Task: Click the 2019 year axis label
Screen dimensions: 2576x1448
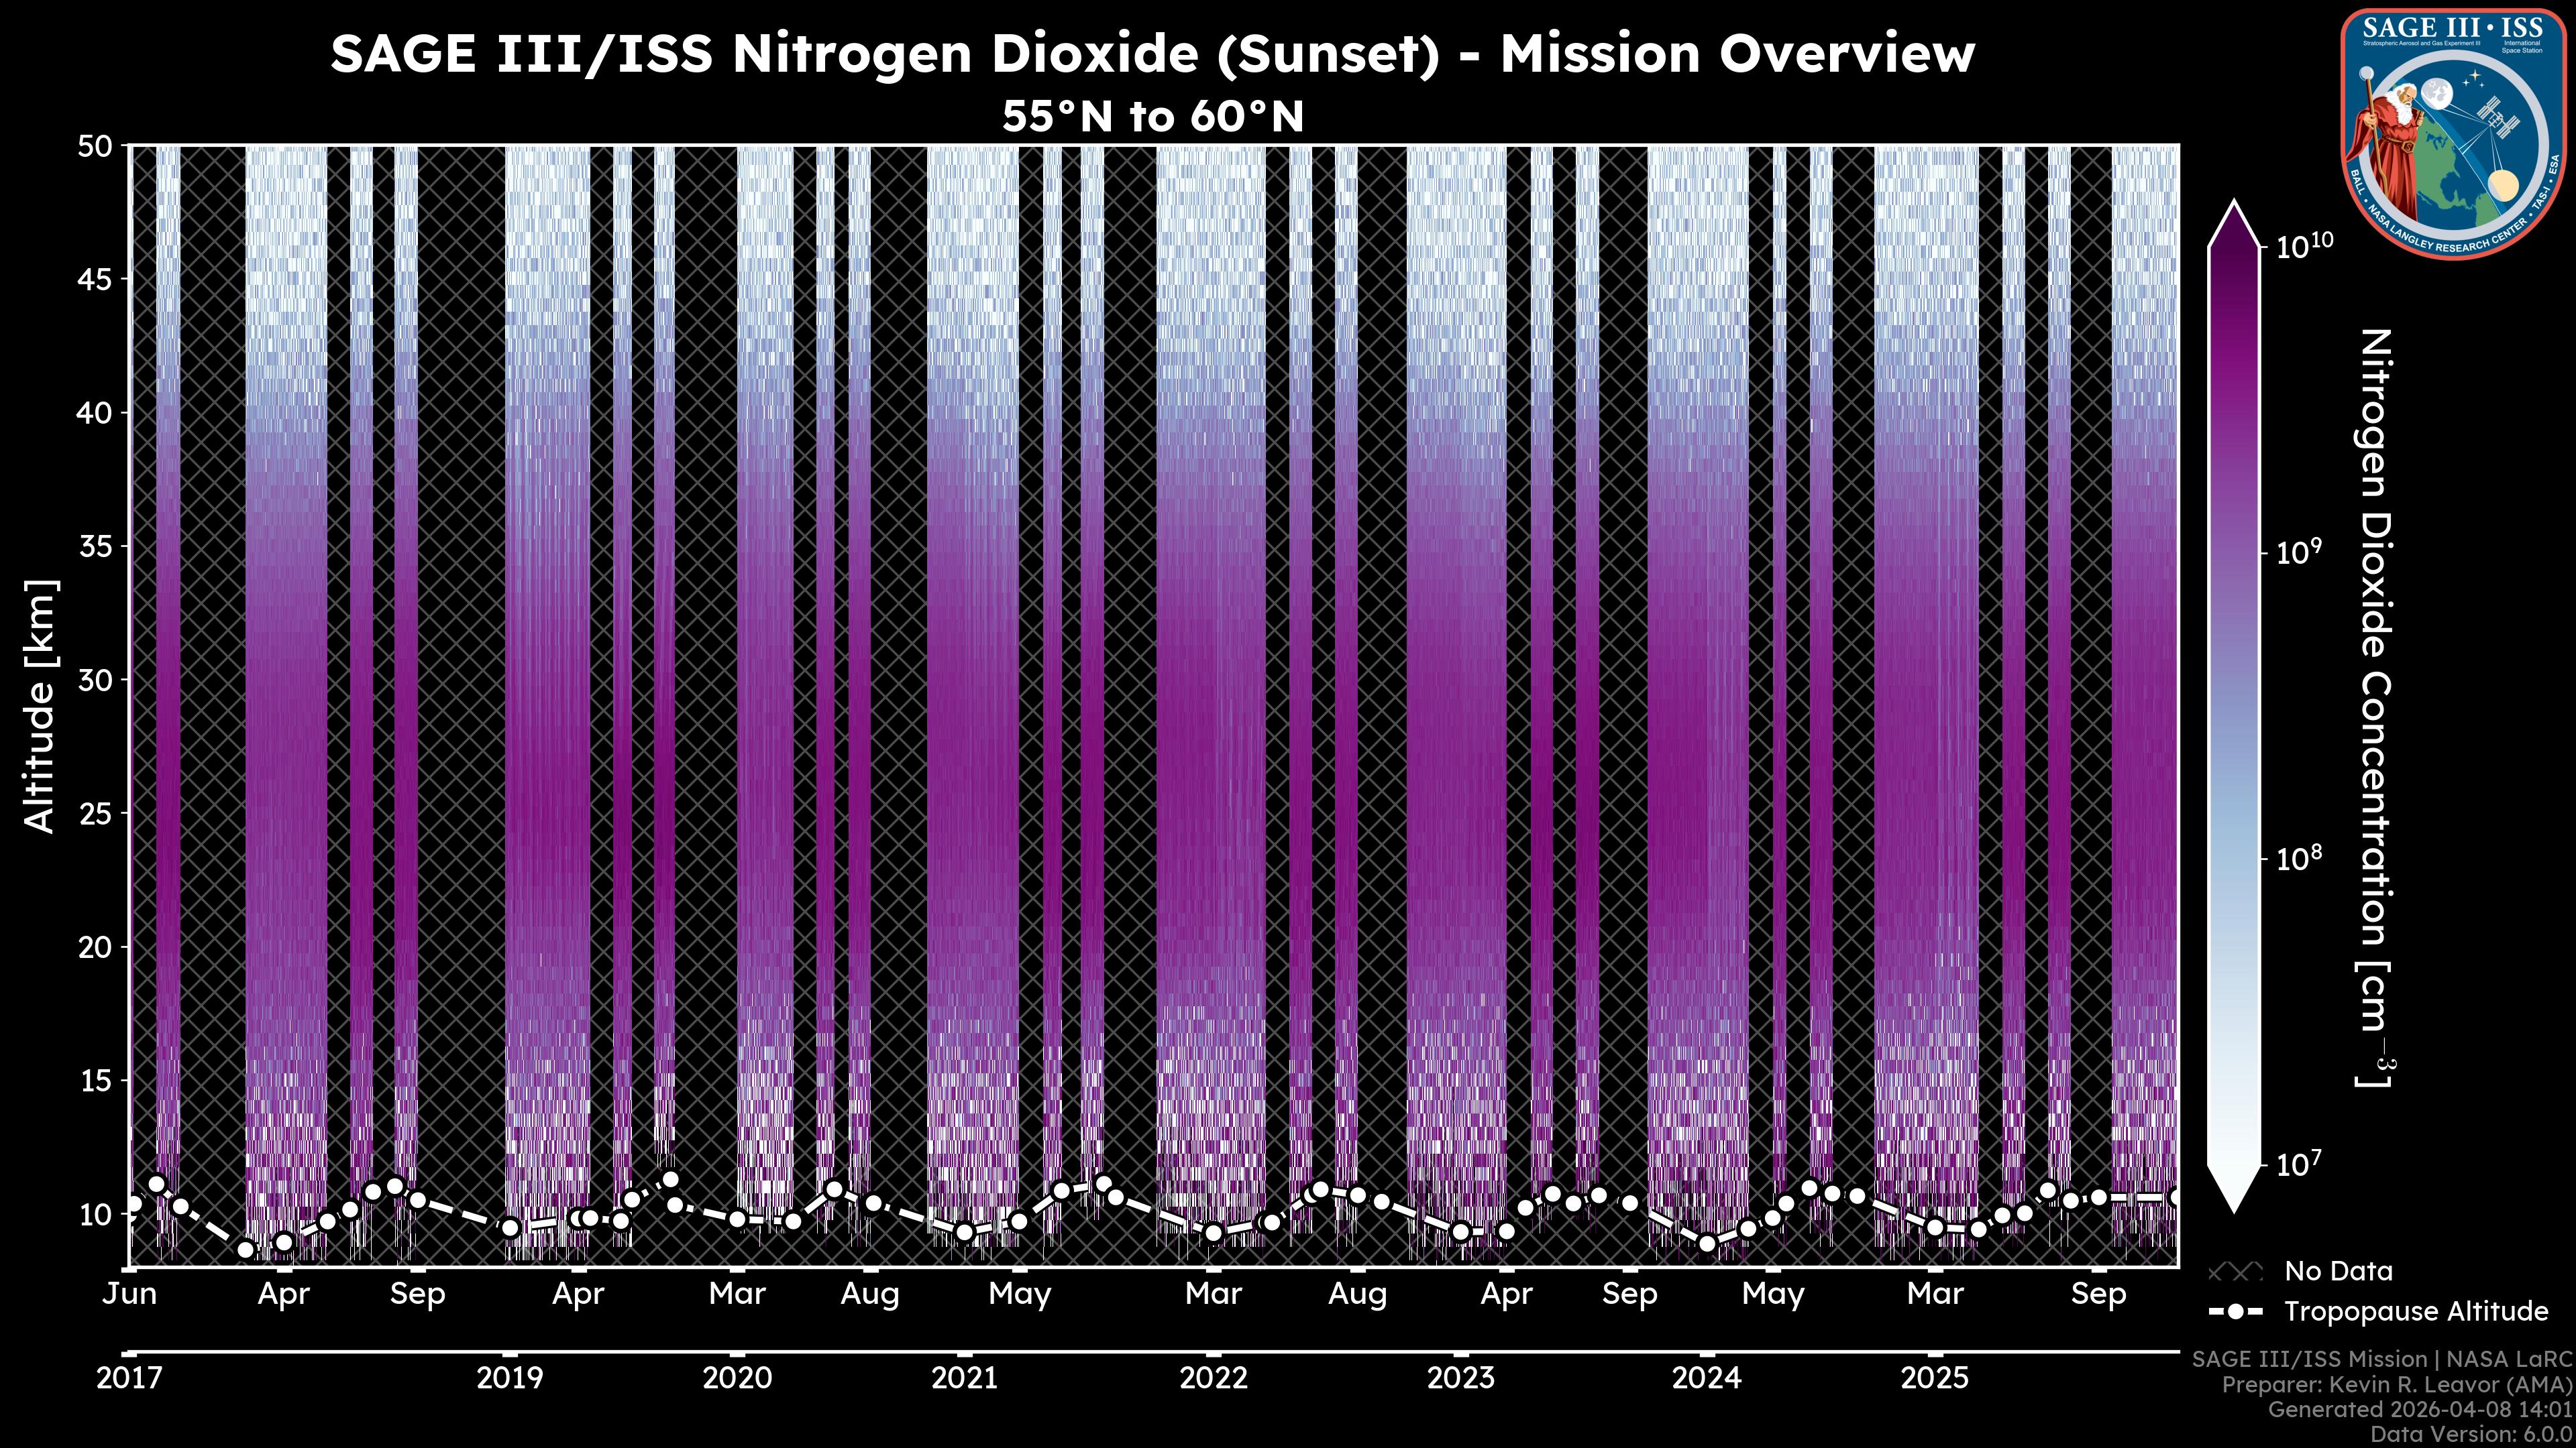Action: coord(510,1378)
